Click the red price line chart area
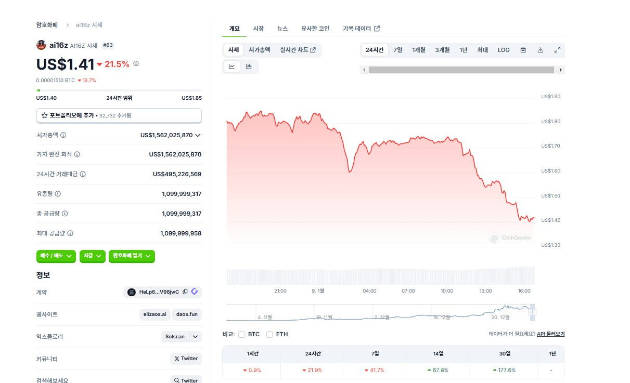 pyautogui.click(x=380, y=171)
